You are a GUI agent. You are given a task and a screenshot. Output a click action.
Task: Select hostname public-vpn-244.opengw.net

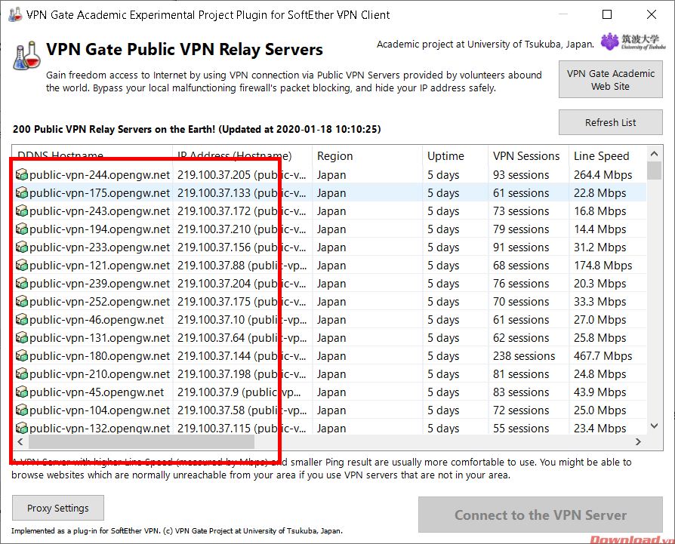[100, 175]
